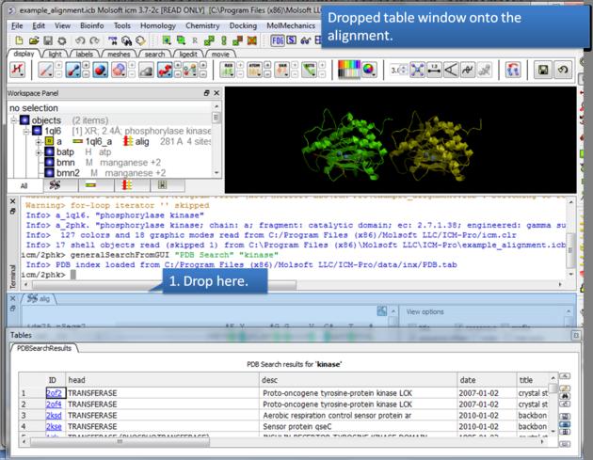Open the 2of2 PDB entry link
This screenshot has width=593, height=460.
pyautogui.click(x=54, y=392)
